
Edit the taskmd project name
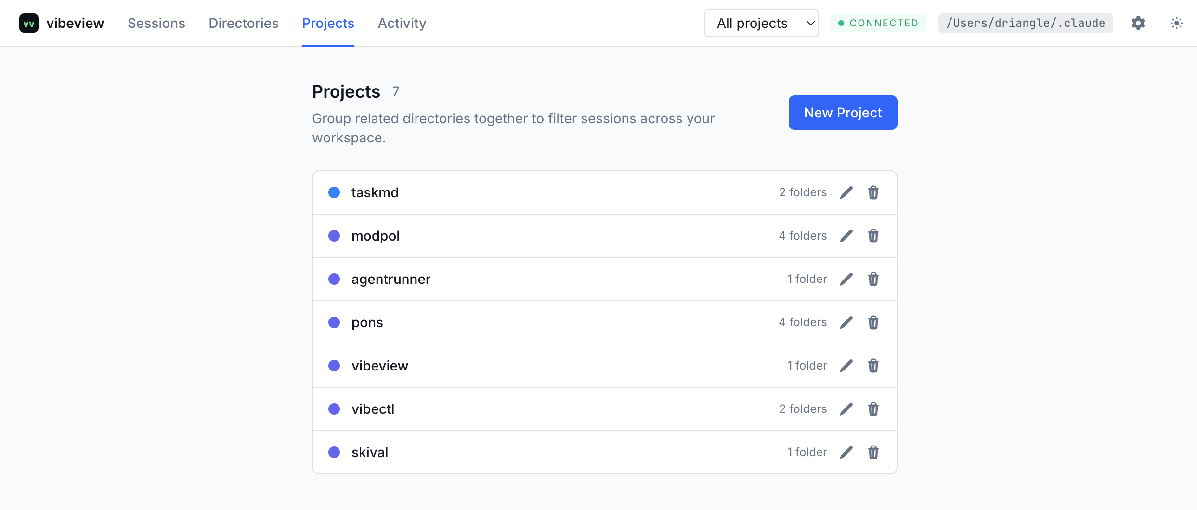[846, 192]
